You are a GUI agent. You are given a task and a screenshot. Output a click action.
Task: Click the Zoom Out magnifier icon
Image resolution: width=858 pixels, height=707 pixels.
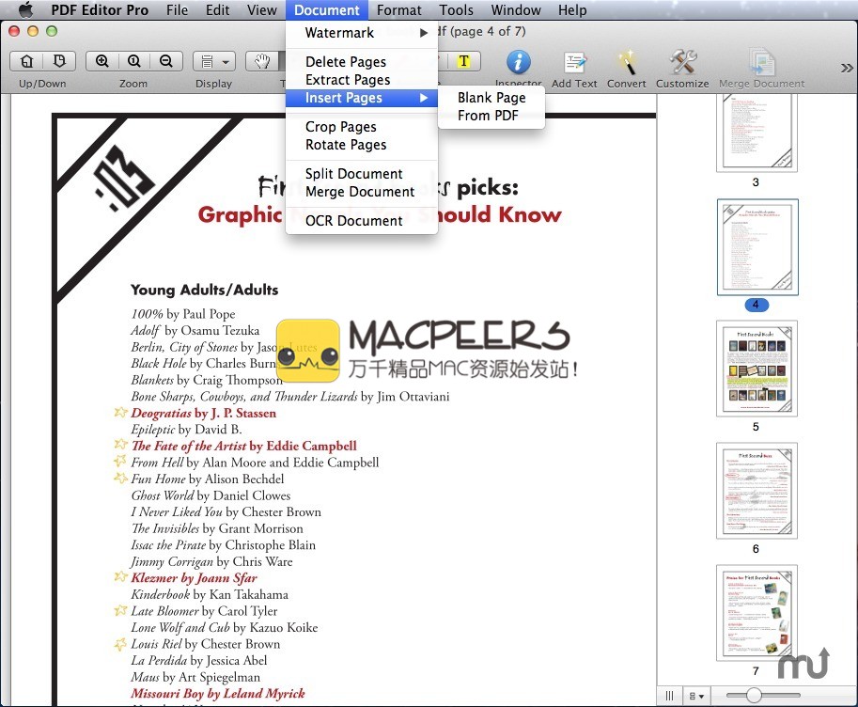[x=165, y=61]
